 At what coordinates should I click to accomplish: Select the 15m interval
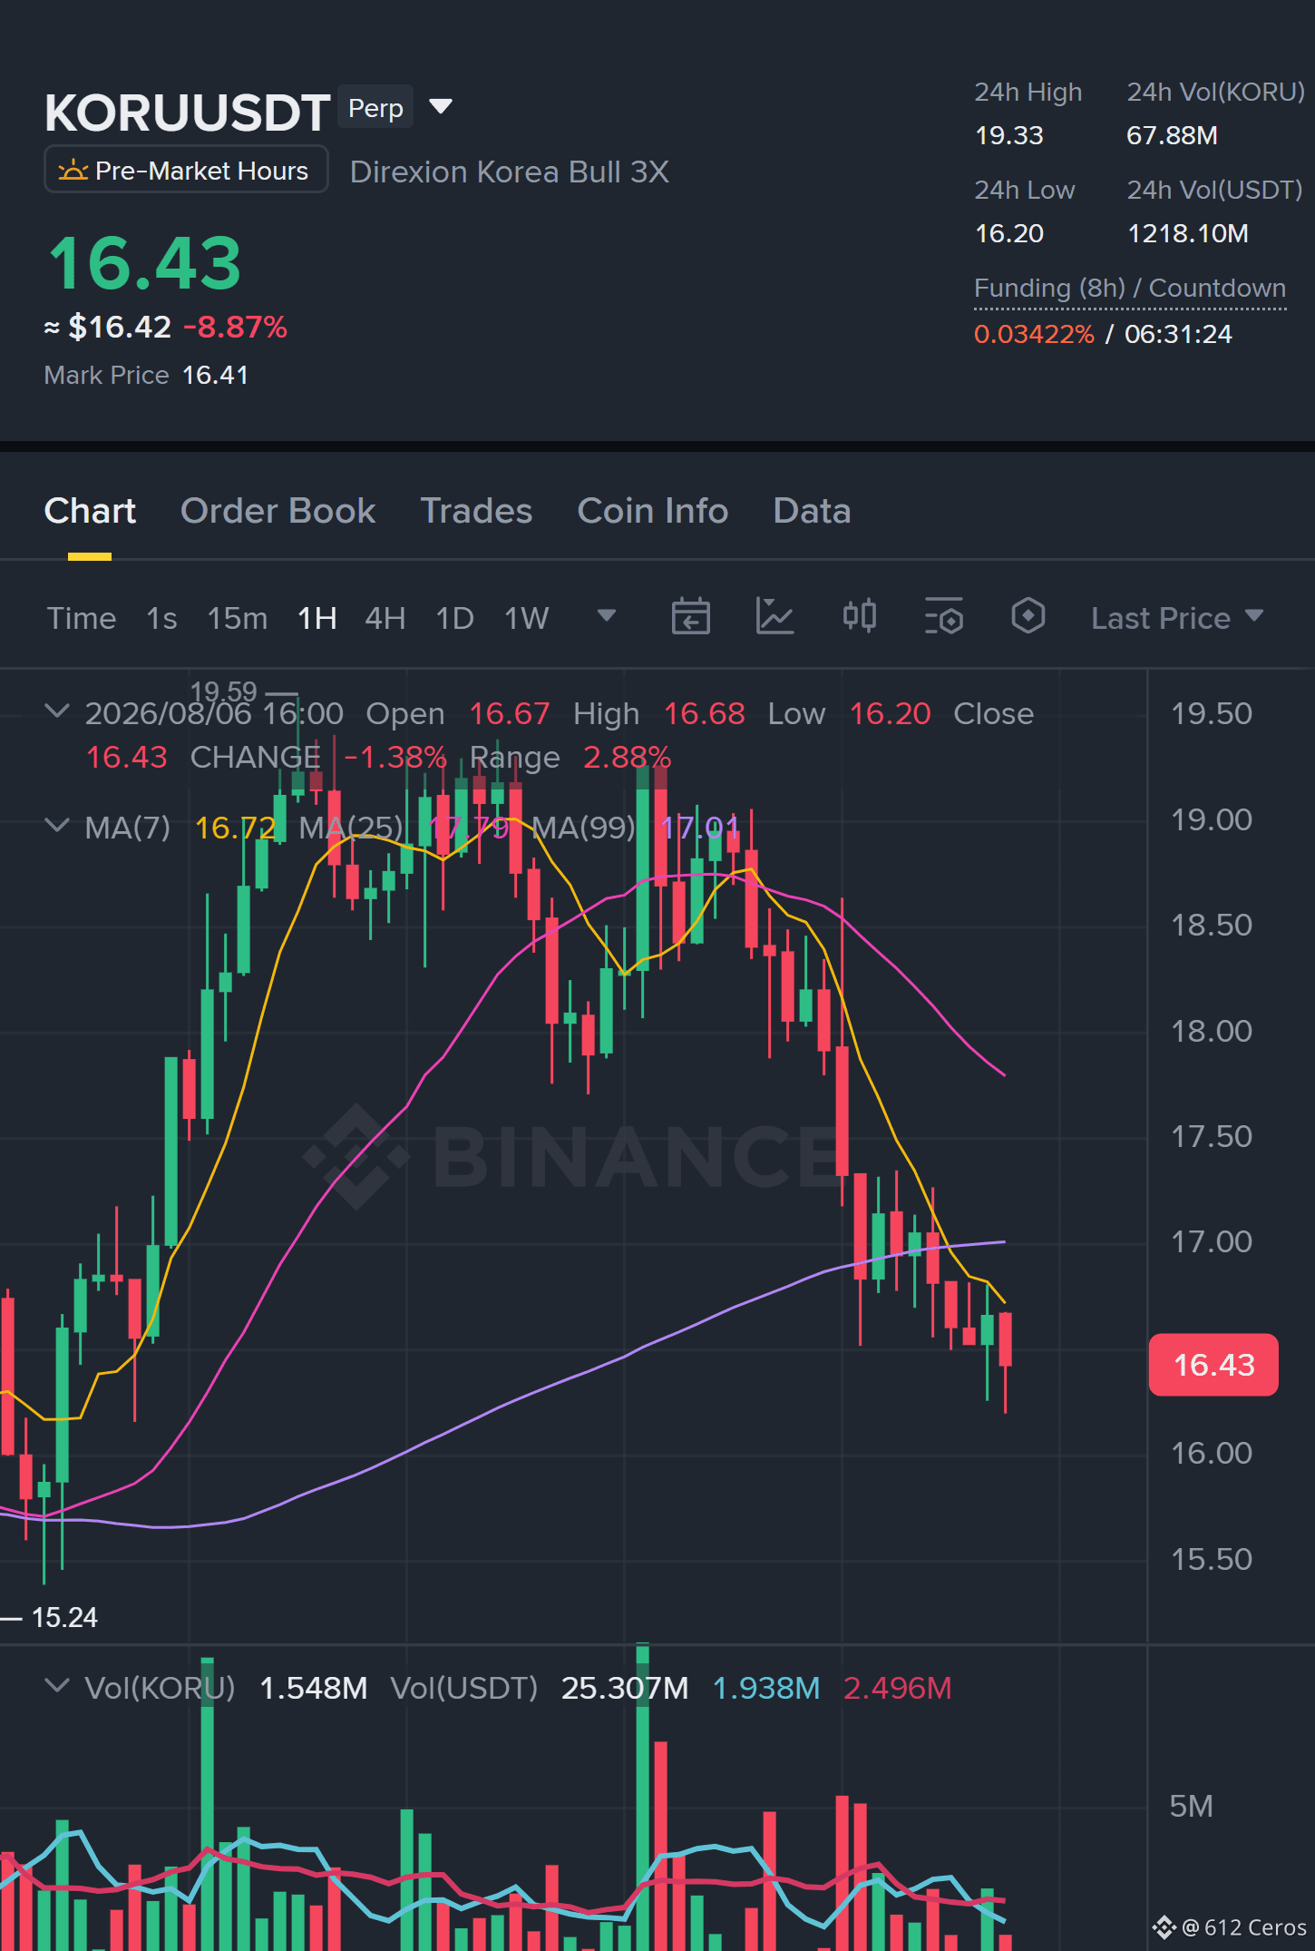(238, 618)
